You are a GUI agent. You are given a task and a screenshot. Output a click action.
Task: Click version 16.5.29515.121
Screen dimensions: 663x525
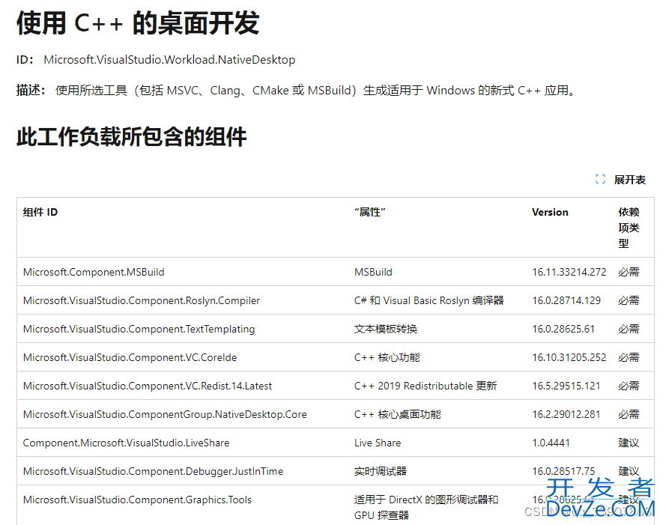pos(566,386)
